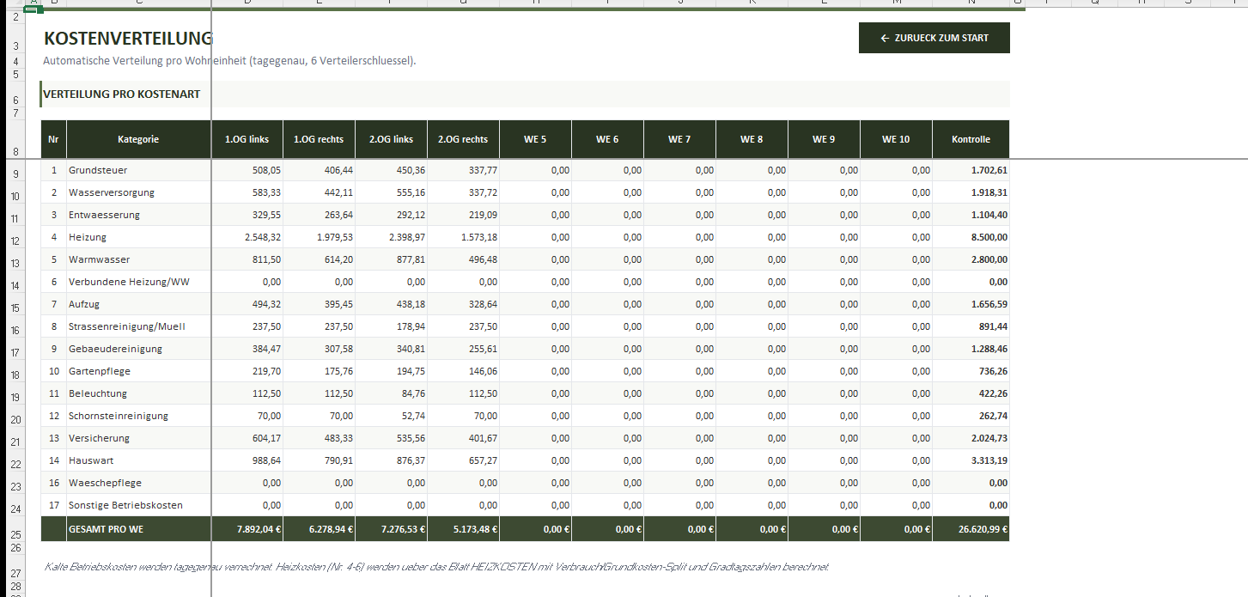
Task: Select the 2.OG rechts table header
Action: [x=462, y=138]
